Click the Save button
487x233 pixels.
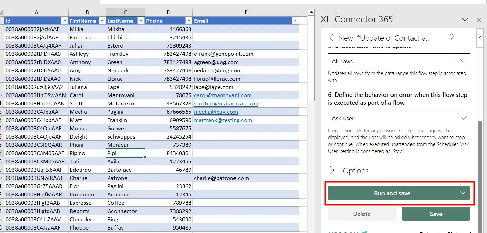coord(436,214)
